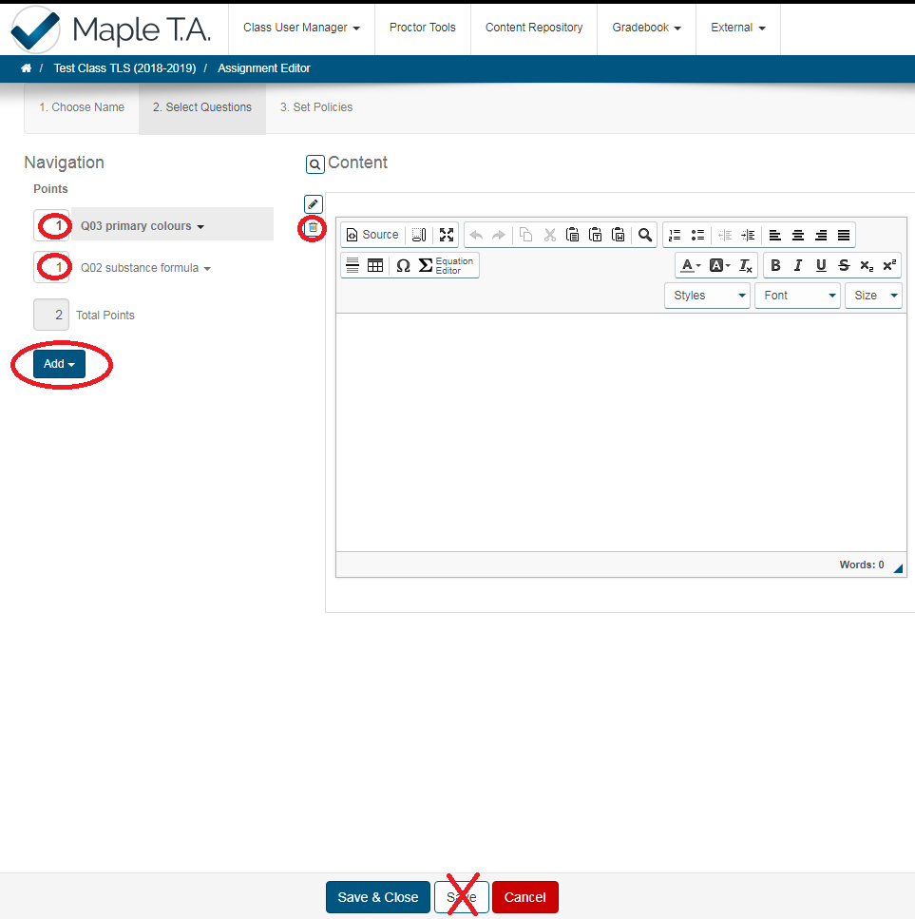This screenshot has width=915, height=919.
Task: Insert a numbered list
Action: [x=675, y=235]
